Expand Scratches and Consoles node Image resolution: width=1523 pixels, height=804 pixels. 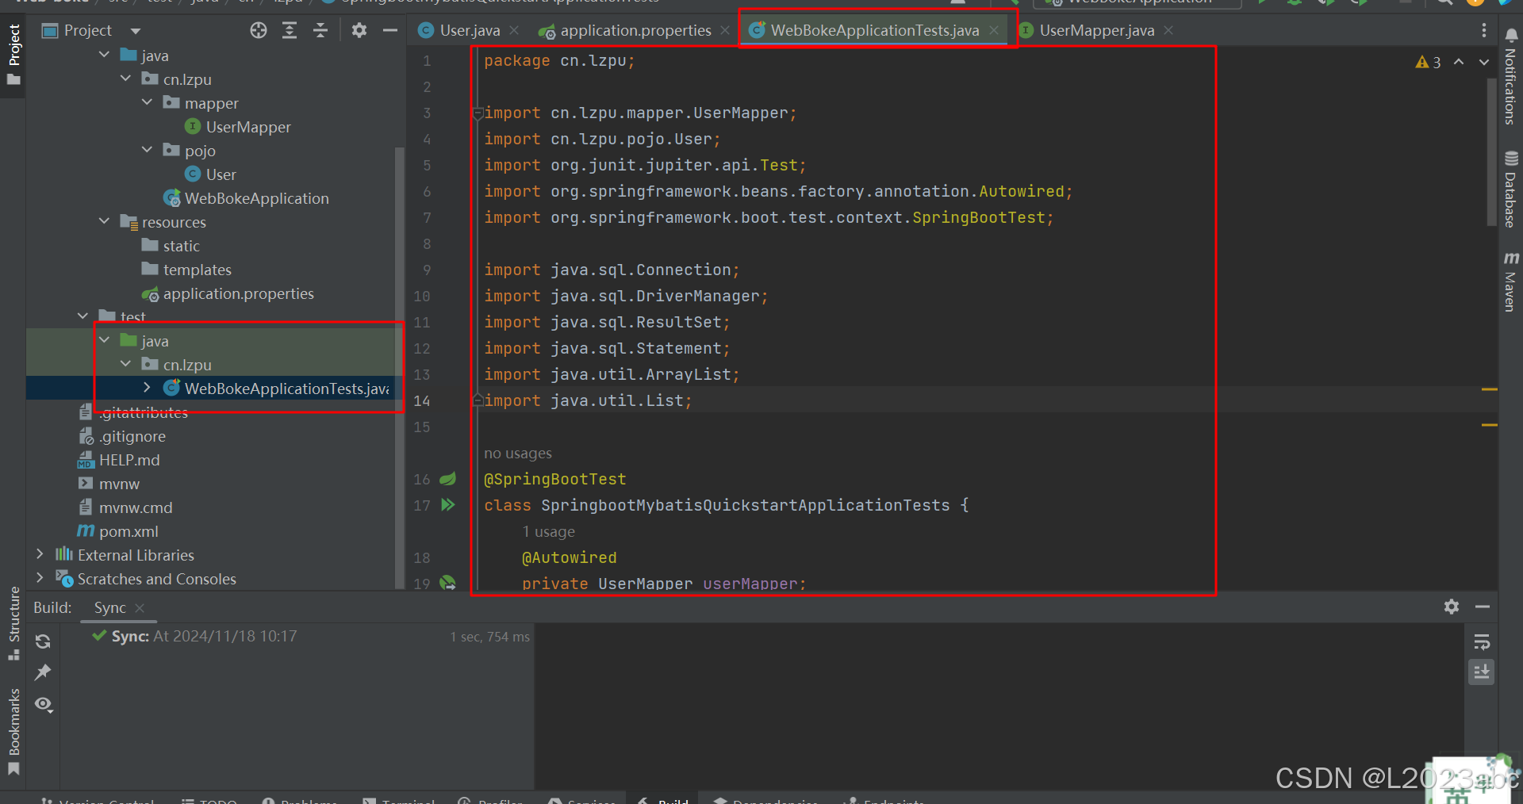40,578
